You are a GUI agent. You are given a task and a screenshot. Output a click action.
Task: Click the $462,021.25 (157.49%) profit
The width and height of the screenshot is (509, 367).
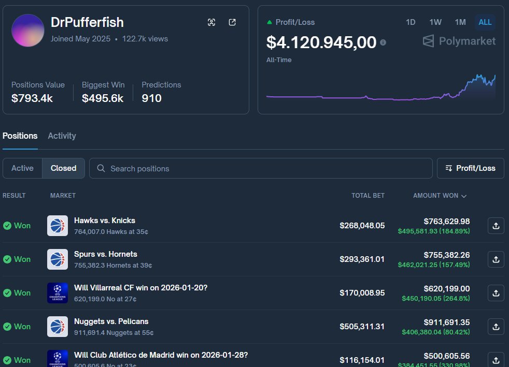click(434, 265)
